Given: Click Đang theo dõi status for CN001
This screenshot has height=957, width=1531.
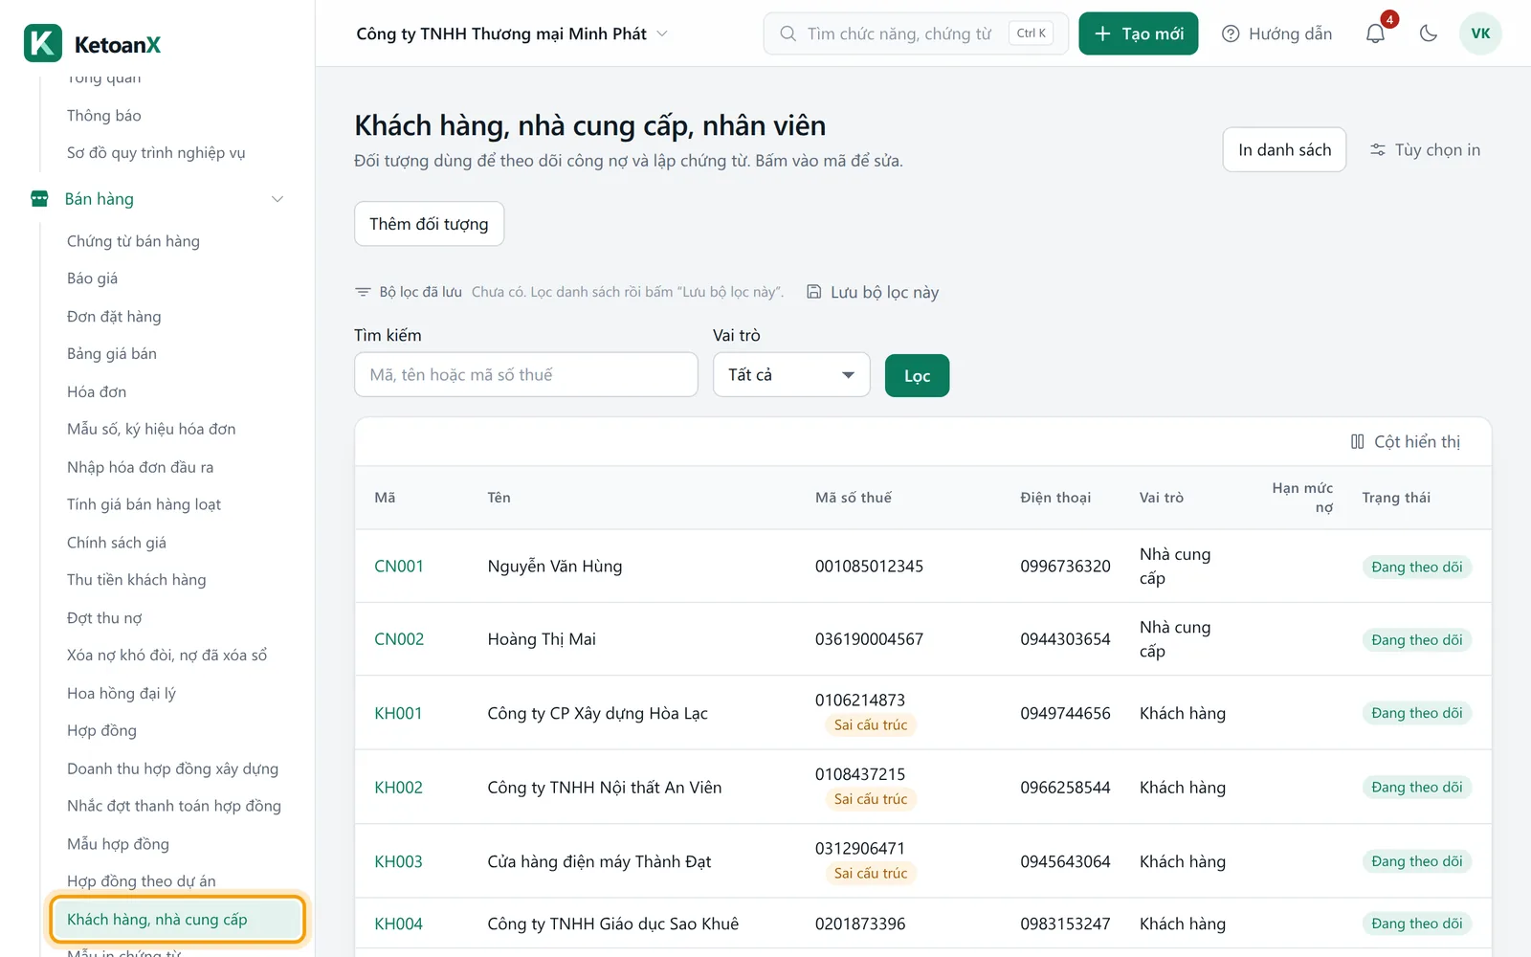Looking at the screenshot, I should pos(1416,567).
